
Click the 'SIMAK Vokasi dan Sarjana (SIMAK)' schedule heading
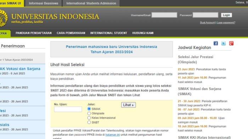pyautogui.click(x=199, y=91)
